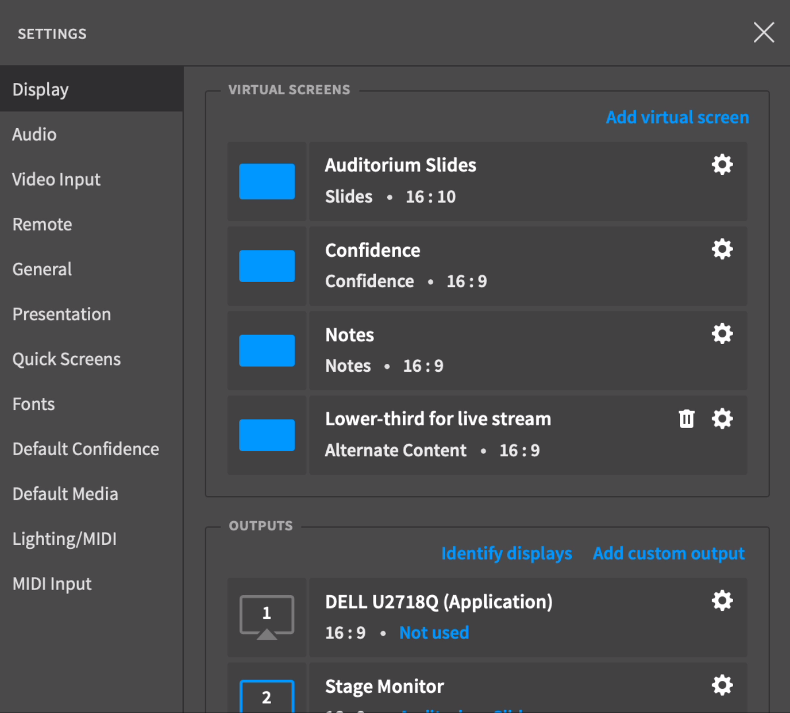Open gear settings for Notes virtual screen
Screen dimensions: 790x713
tap(722, 334)
